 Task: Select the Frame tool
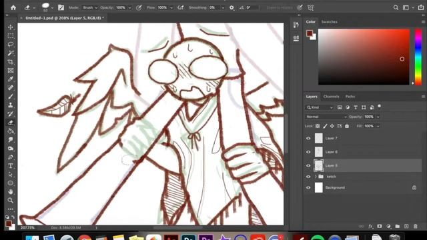pyautogui.click(x=11, y=71)
